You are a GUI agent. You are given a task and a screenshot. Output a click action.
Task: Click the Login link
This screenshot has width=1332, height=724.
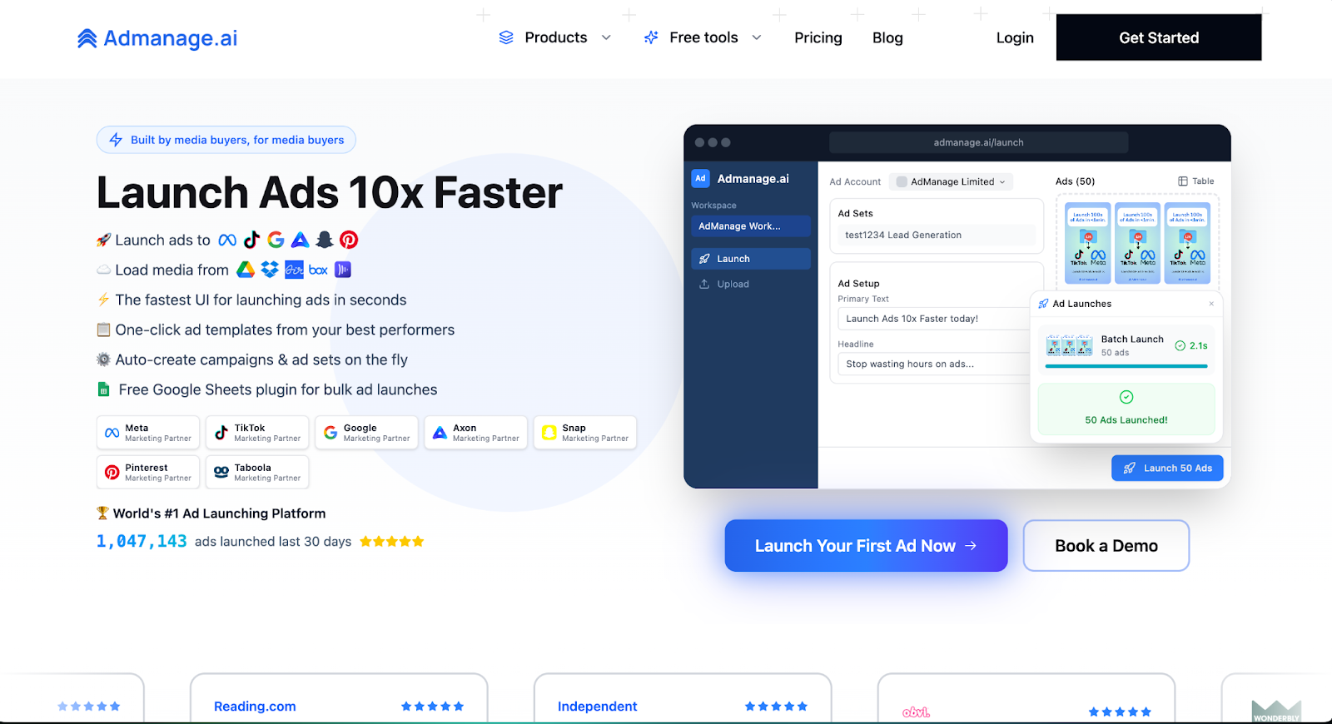(x=1015, y=37)
